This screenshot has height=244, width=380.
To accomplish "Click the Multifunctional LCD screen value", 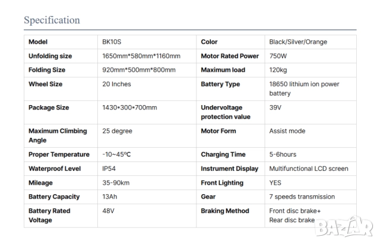I will click(309, 169).
